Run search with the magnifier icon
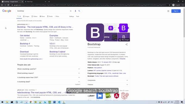The width and height of the screenshot is (185, 104). point(79,11)
